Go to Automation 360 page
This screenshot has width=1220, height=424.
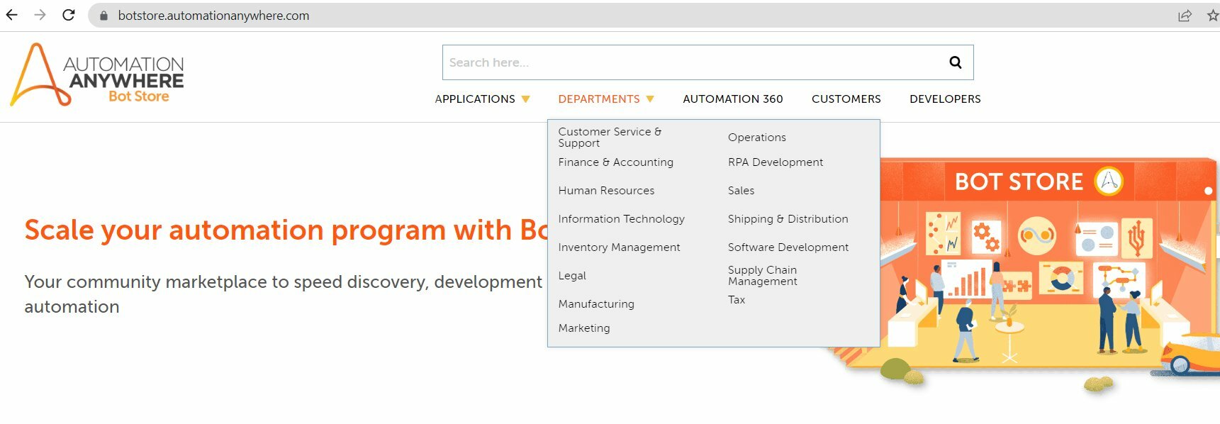pos(733,99)
